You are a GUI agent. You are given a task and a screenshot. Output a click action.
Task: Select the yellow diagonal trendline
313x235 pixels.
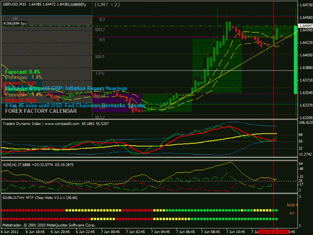[229, 70]
